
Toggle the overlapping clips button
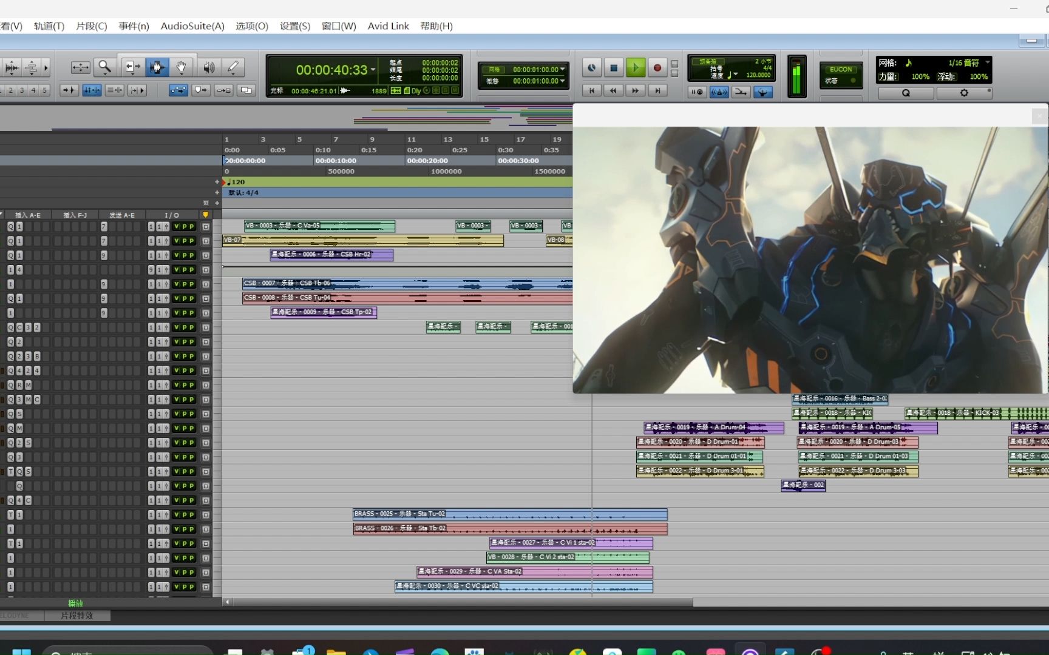pos(246,90)
